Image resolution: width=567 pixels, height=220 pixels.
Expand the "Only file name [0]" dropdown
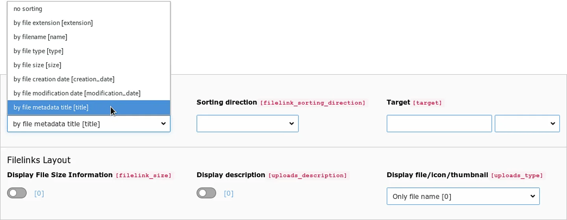463,196
